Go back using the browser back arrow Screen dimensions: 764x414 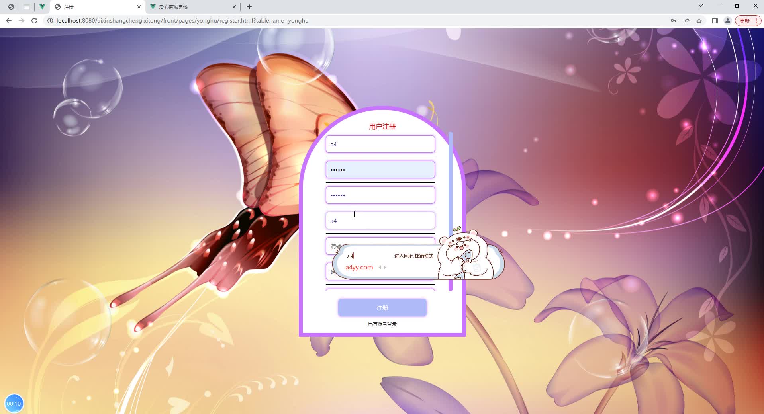(9, 21)
